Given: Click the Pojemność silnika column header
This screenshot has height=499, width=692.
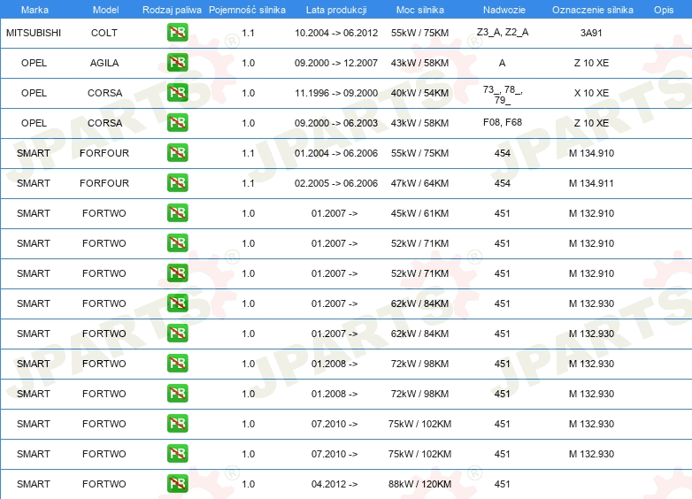Looking at the screenshot, I should coord(248,9).
